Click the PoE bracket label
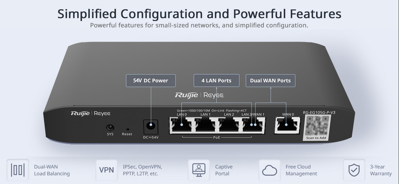Screen dimensions: 399x184 coord(217,138)
